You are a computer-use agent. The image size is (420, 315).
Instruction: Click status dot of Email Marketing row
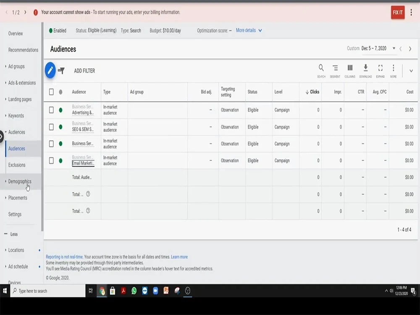point(61,161)
